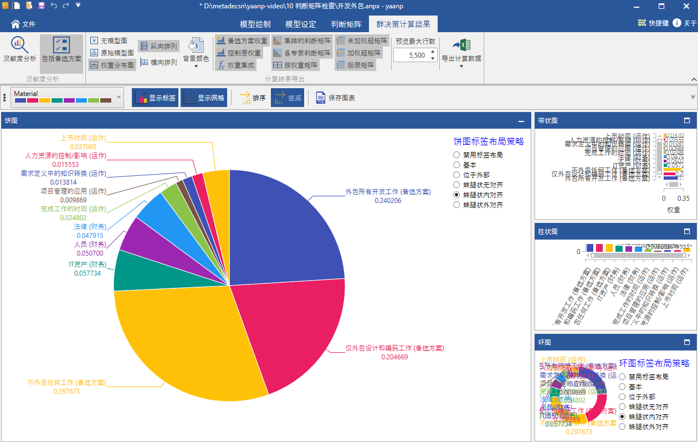Select pie chart 蛛腿状外对齐 layout

456,205
